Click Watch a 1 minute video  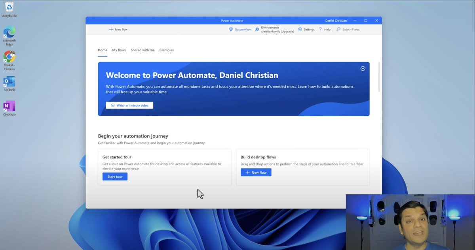coord(129,105)
